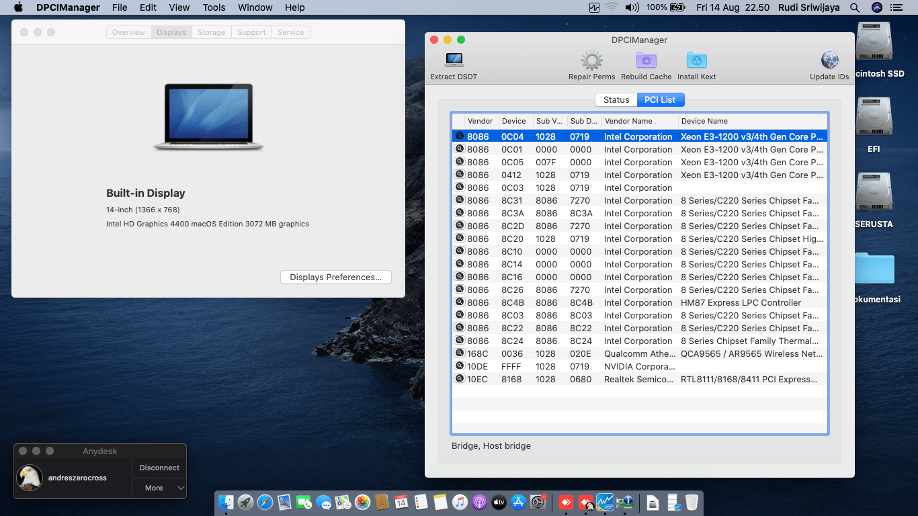Screen dimensions: 918x516
Task: Click the Built-in Display laptop image
Action: 208,116
